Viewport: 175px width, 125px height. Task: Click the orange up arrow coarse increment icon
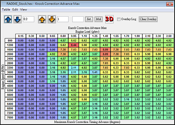(42, 19)
